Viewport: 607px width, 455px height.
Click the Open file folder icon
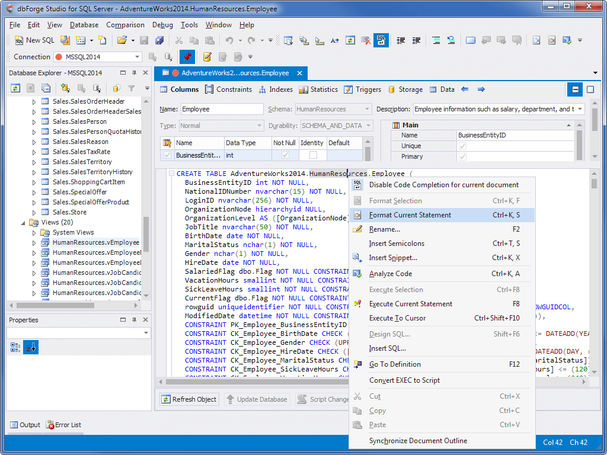click(122, 40)
